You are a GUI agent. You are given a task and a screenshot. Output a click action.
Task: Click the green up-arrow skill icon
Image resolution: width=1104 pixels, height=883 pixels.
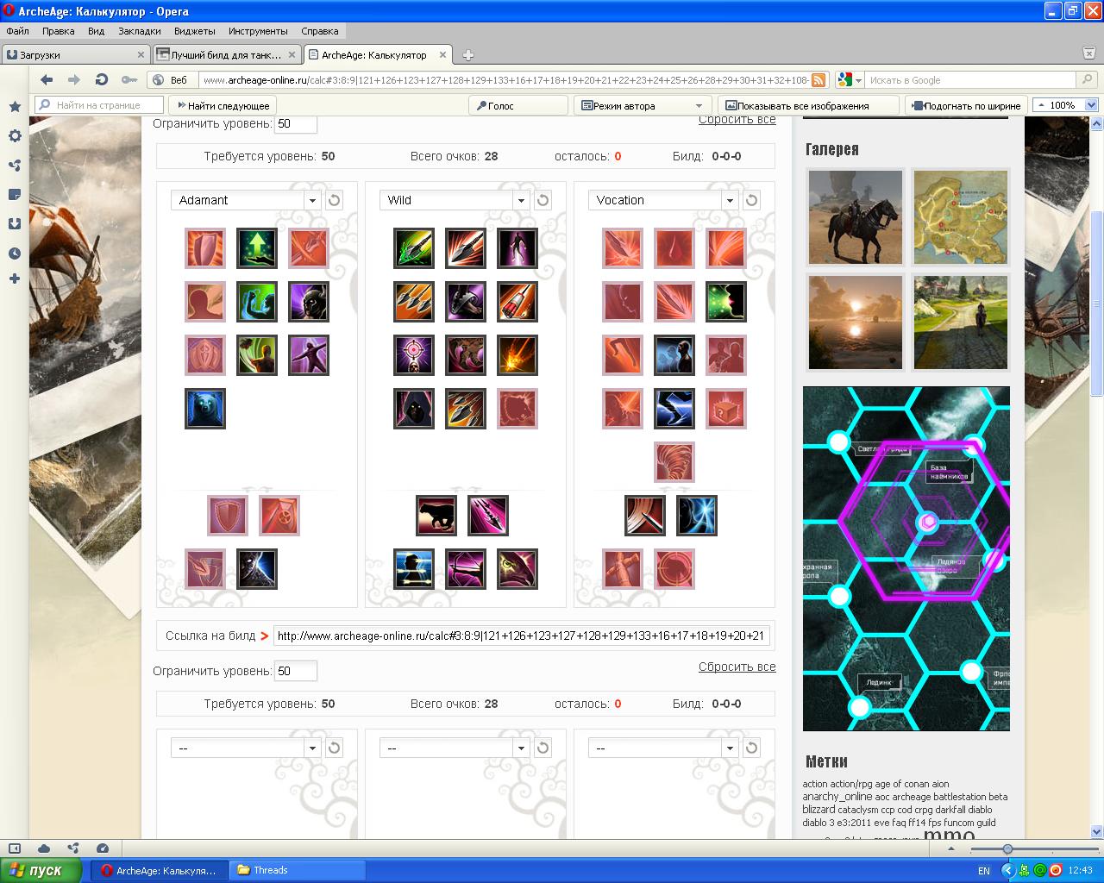tap(257, 248)
